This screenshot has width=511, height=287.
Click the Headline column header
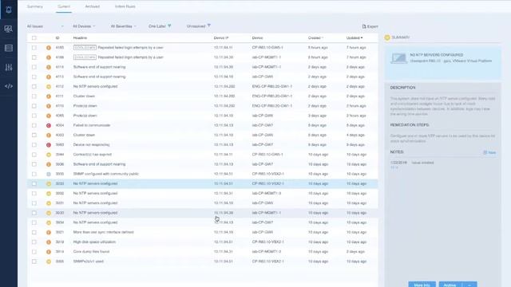point(80,38)
